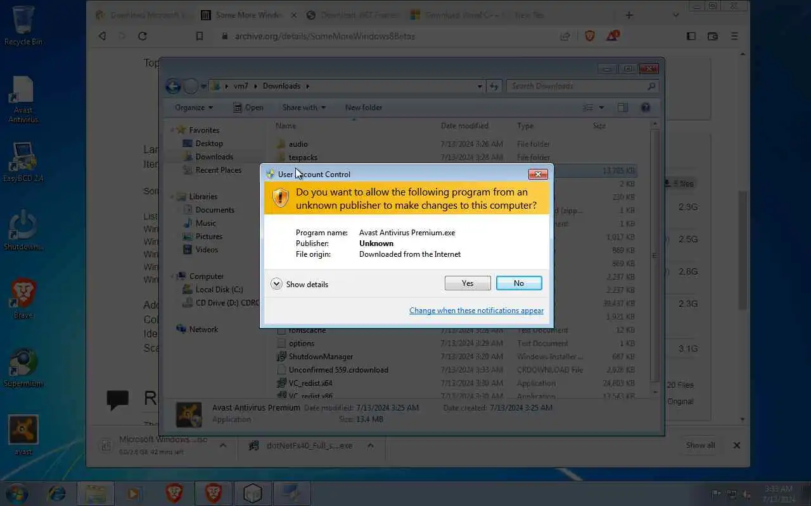The image size is (811, 506).
Task: Click the Supermium desktop shortcut
Action: pos(23,367)
